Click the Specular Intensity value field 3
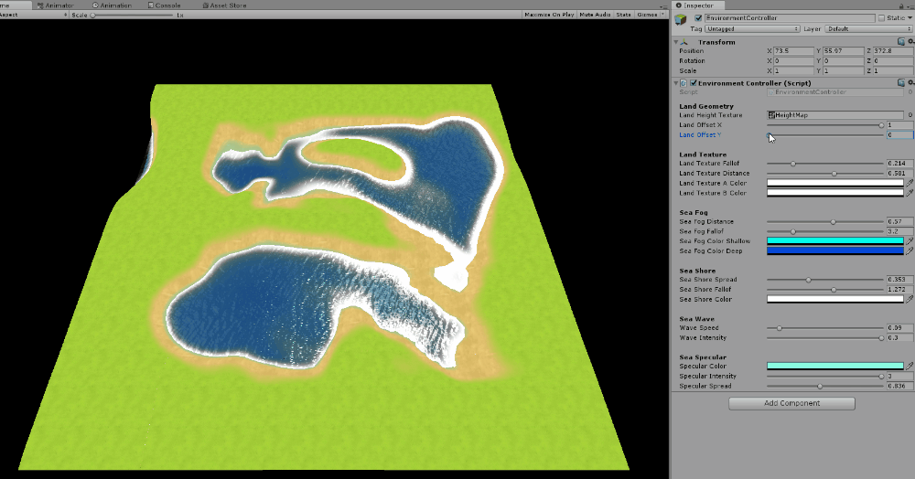This screenshot has width=915, height=479. tap(899, 377)
